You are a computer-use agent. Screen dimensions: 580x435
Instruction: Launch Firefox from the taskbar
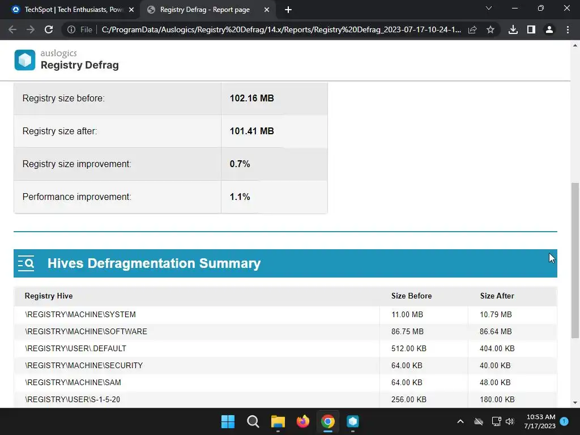tap(303, 421)
